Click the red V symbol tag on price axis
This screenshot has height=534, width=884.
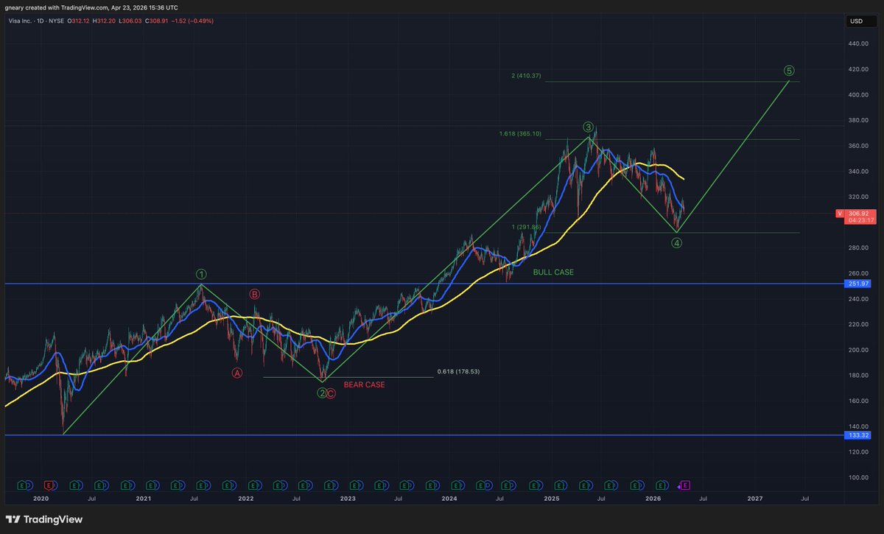click(x=839, y=214)
